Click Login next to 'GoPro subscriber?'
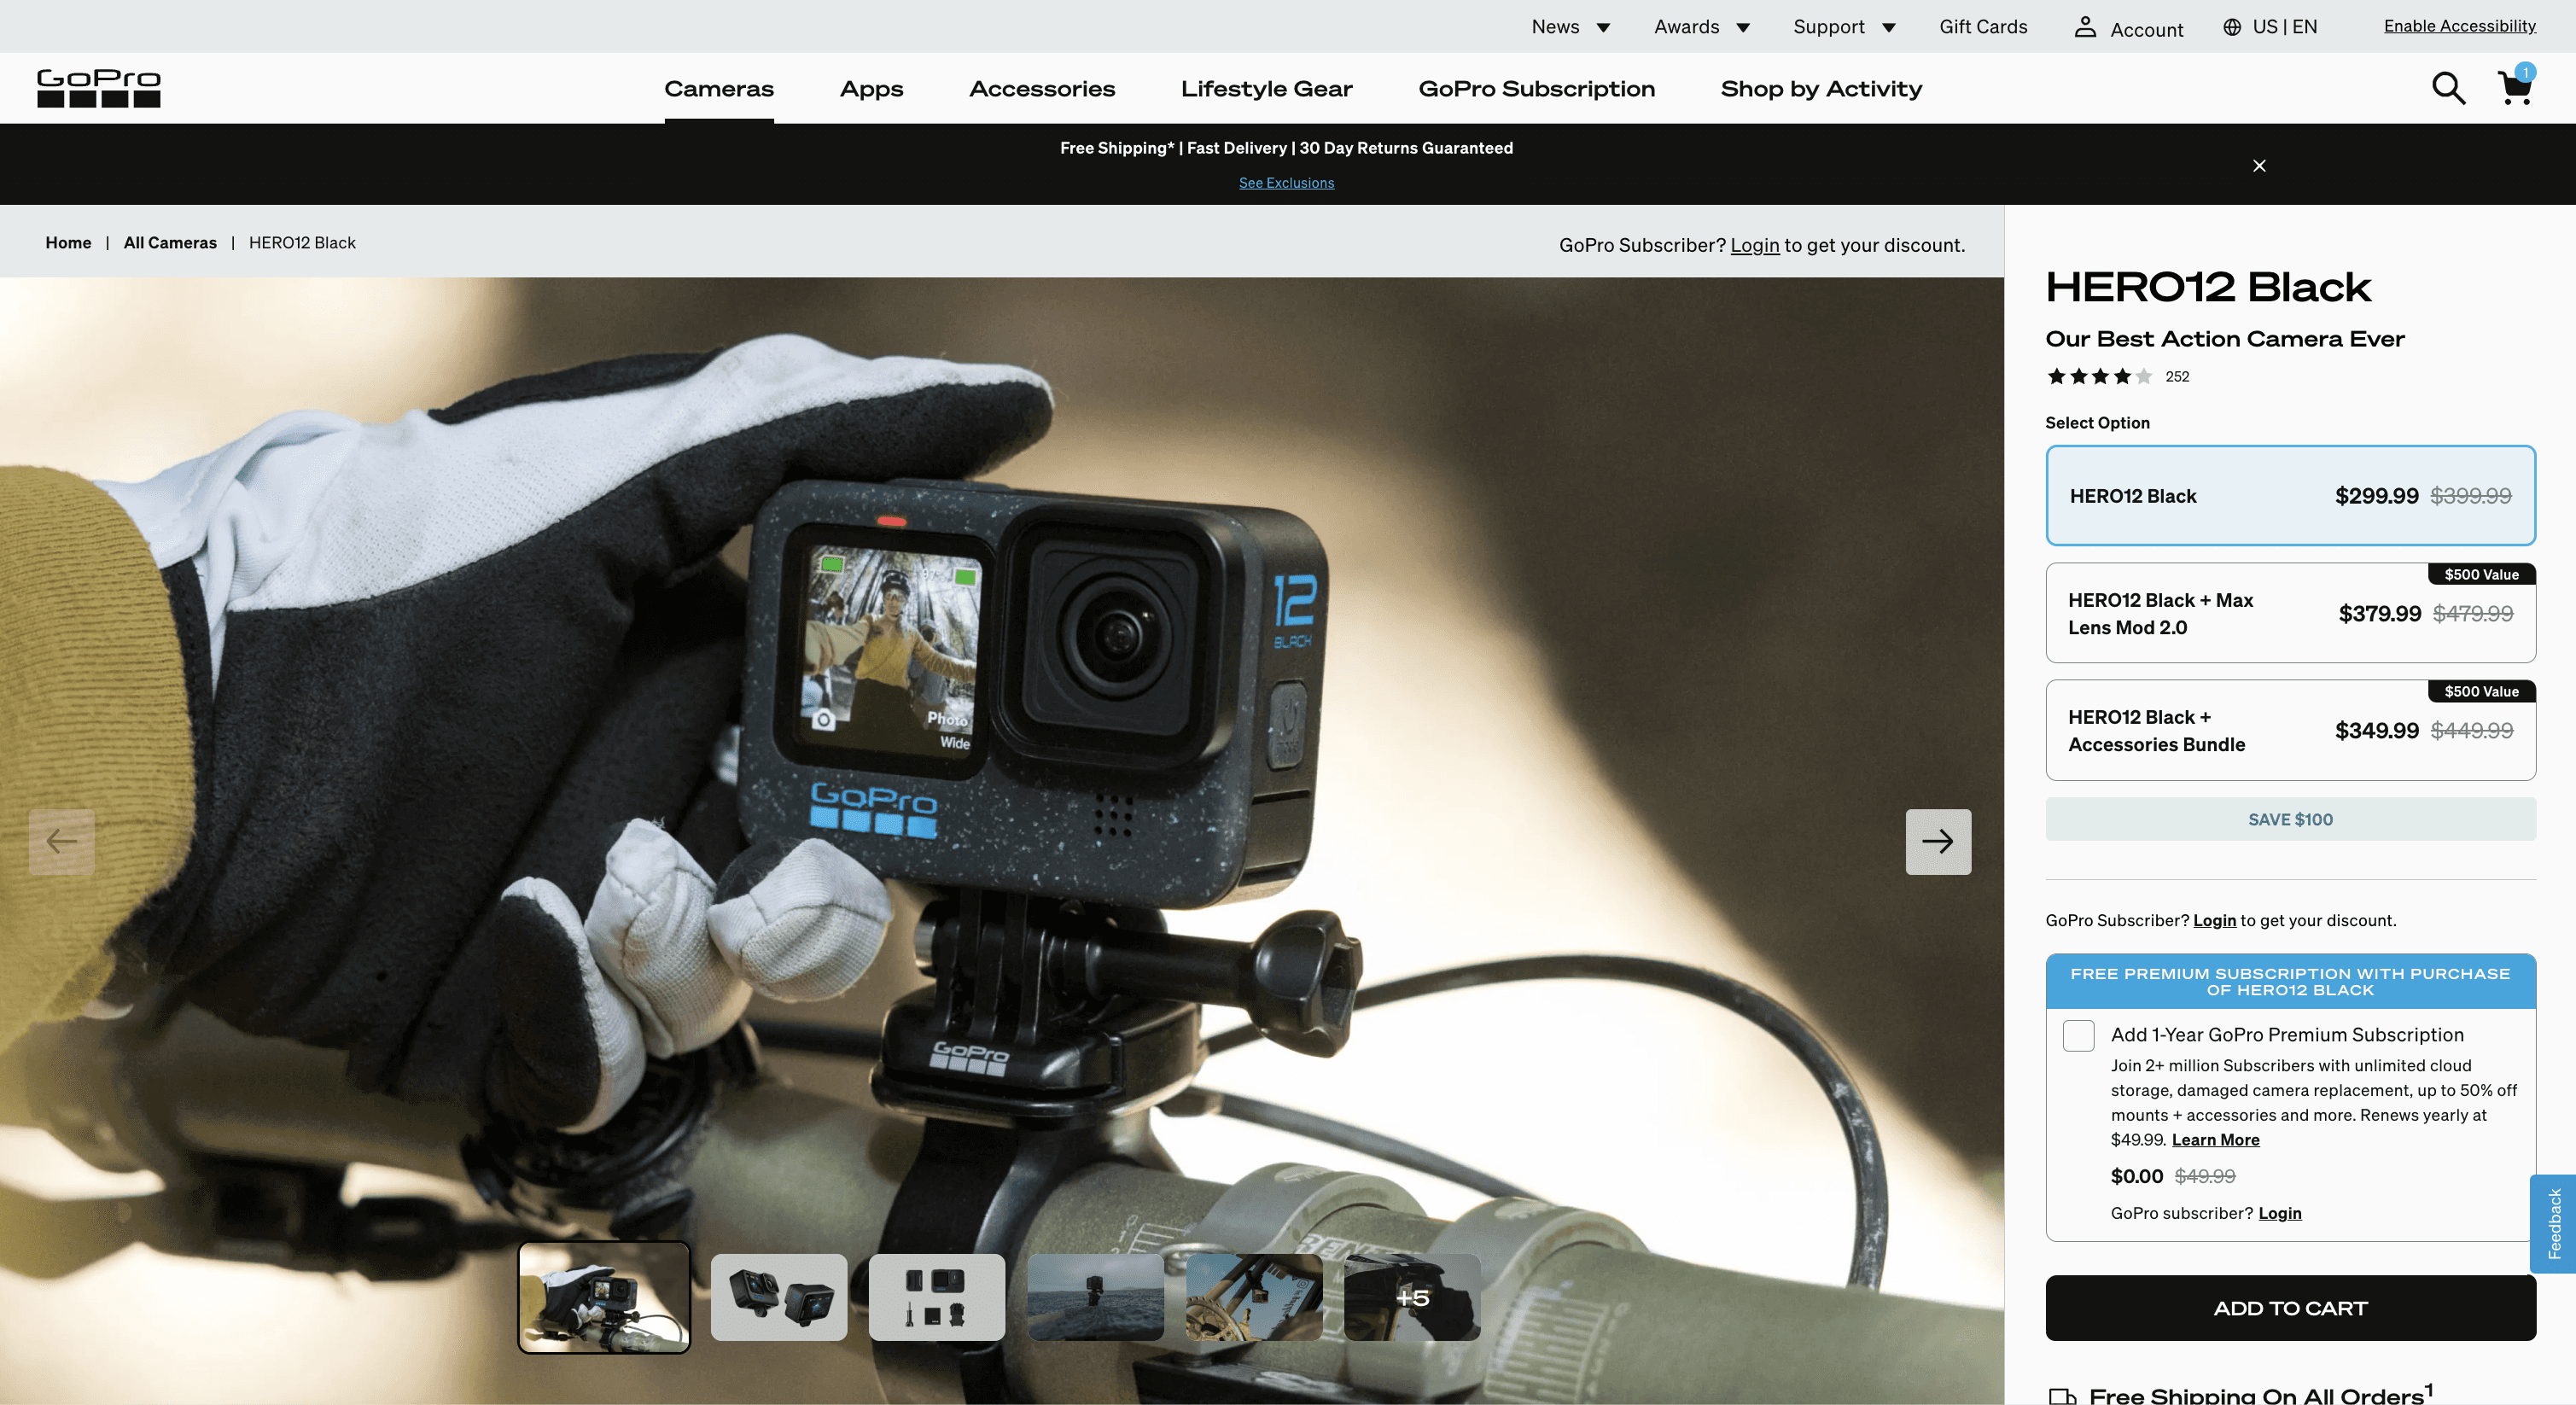 2279,1213
